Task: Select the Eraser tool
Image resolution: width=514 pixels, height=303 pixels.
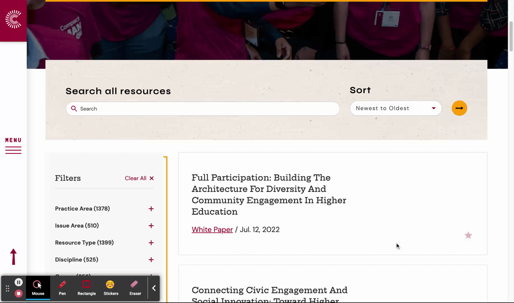Action: click(135, 288)
